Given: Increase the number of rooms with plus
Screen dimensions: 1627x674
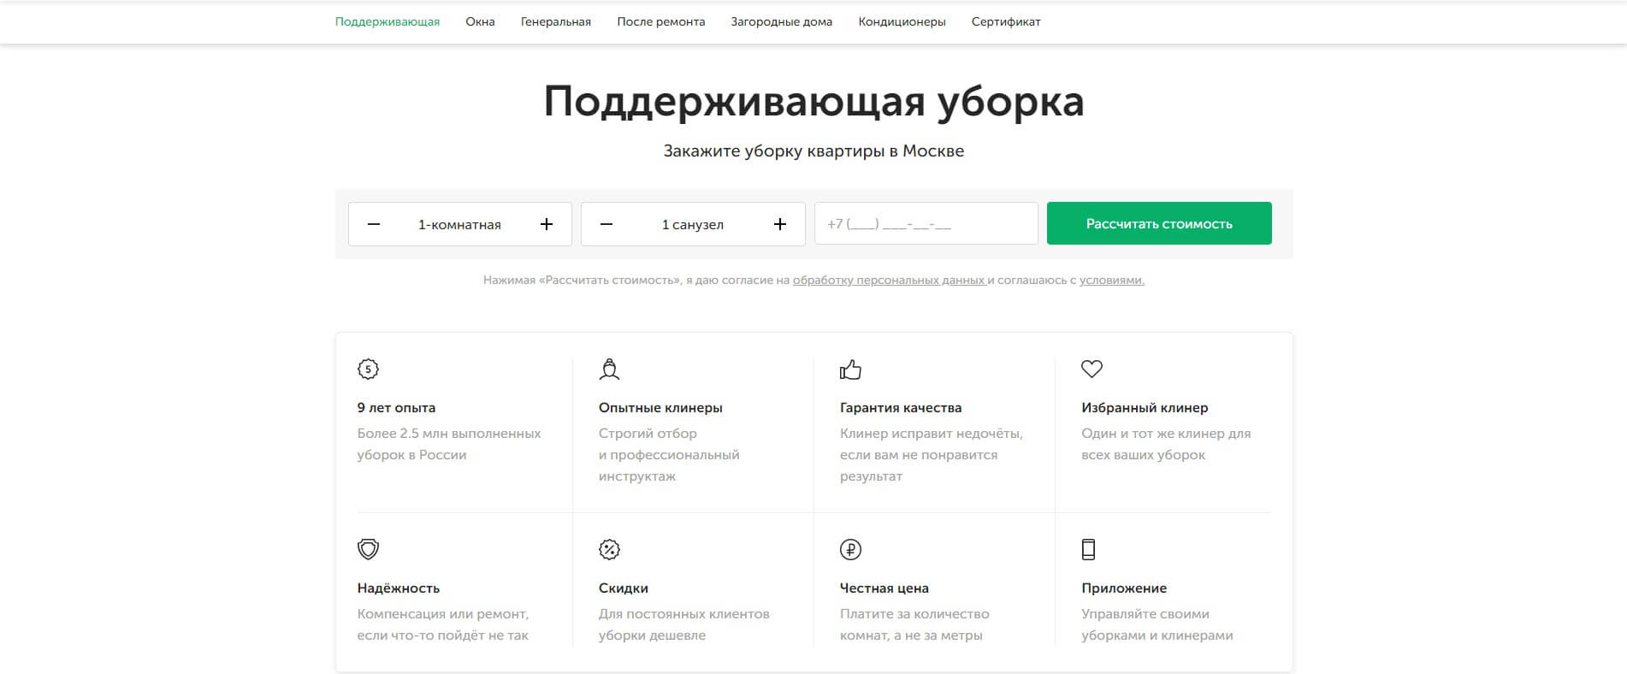Looking at the screenshot, I should click(x=547, y=224).
